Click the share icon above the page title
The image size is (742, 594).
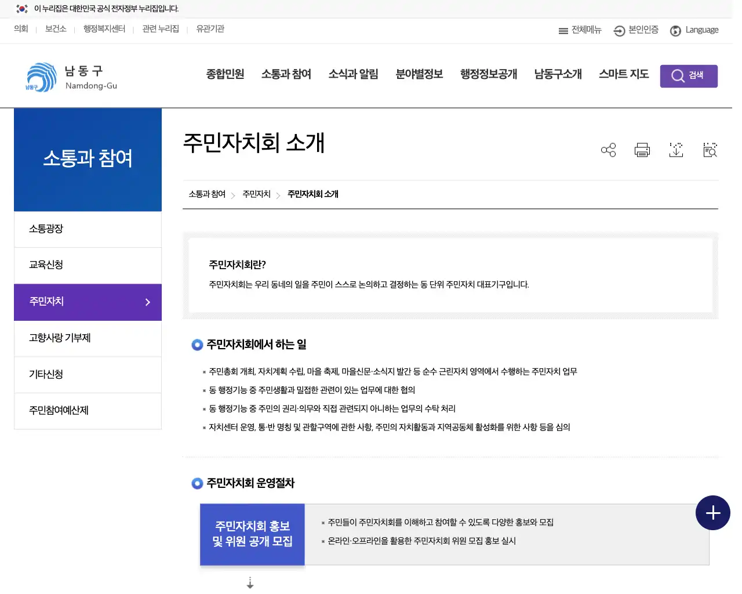(x=608, y=150)
